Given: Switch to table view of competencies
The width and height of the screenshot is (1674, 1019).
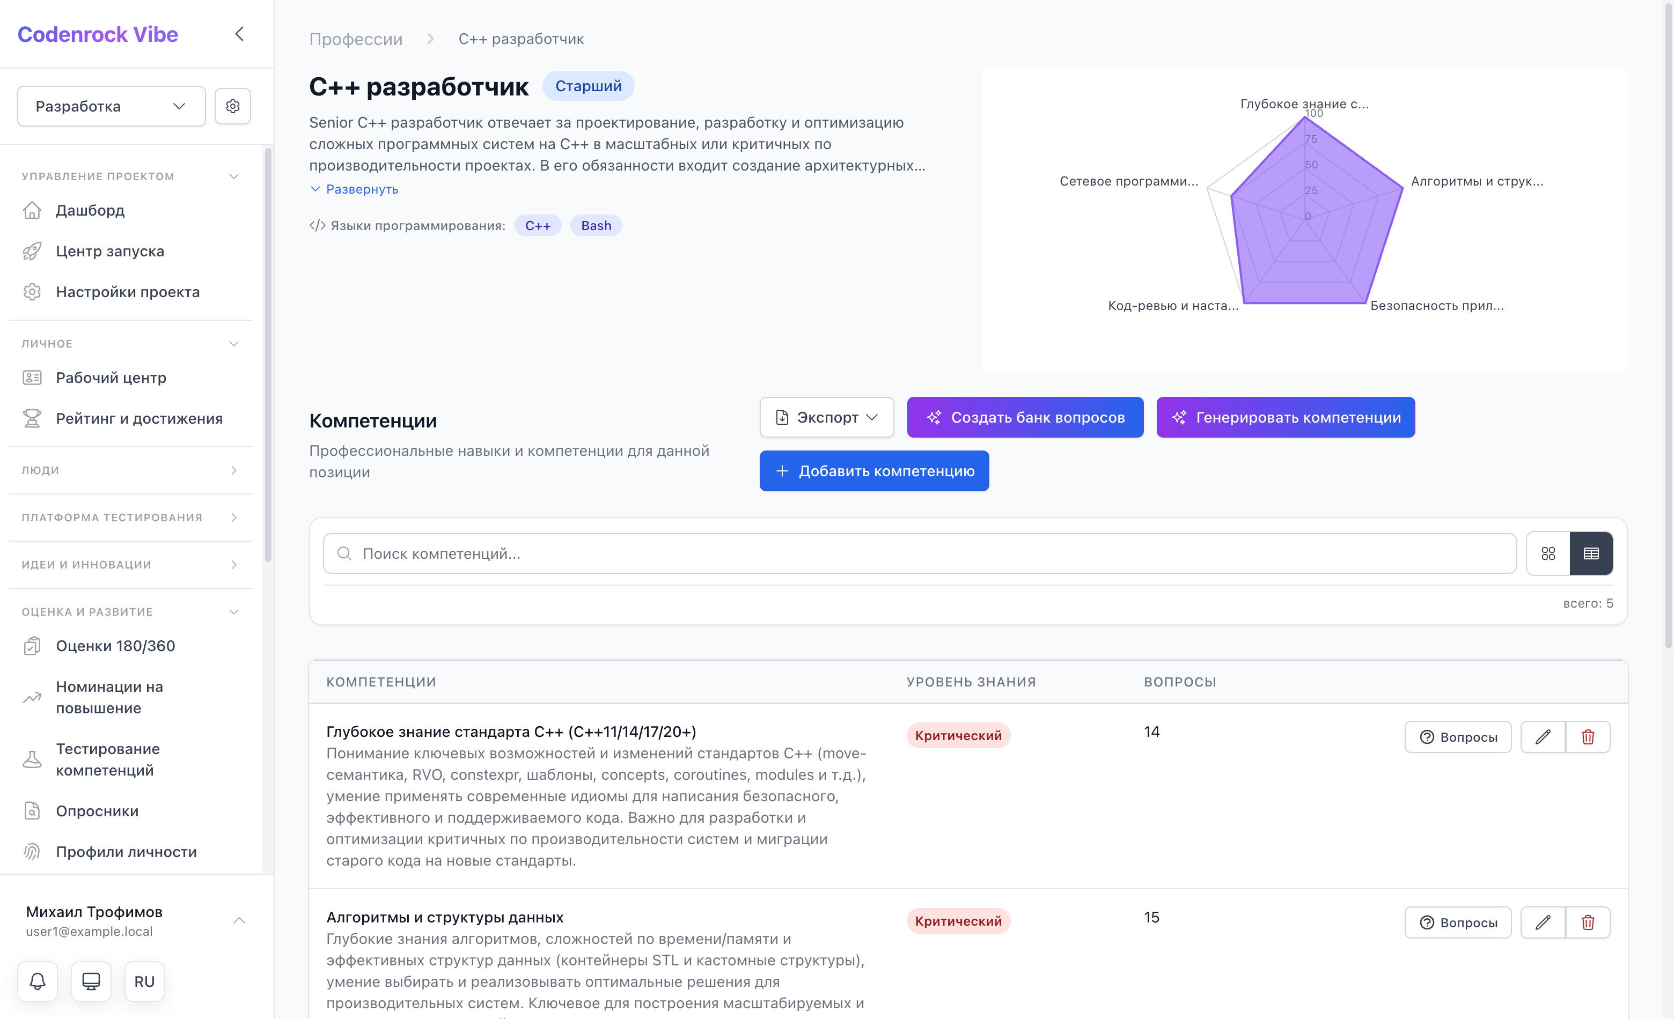Looking at the screenshot, I should tap(1591, 553).
